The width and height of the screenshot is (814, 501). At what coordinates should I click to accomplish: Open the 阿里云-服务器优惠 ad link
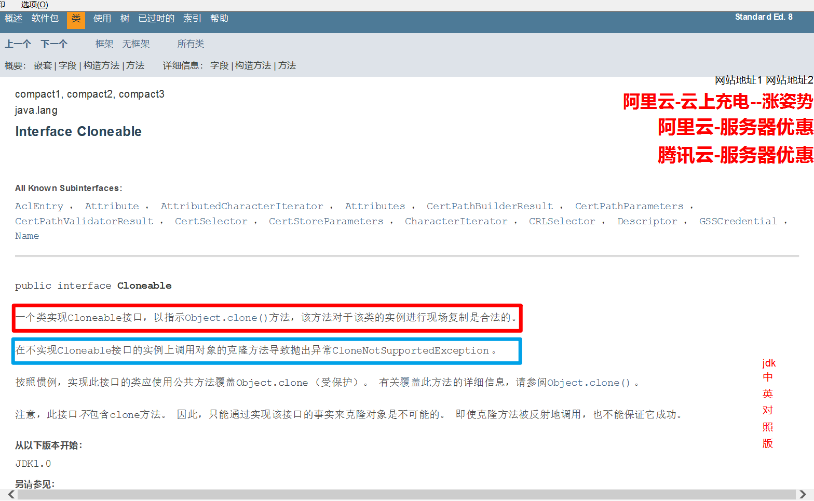click(735, 127)
